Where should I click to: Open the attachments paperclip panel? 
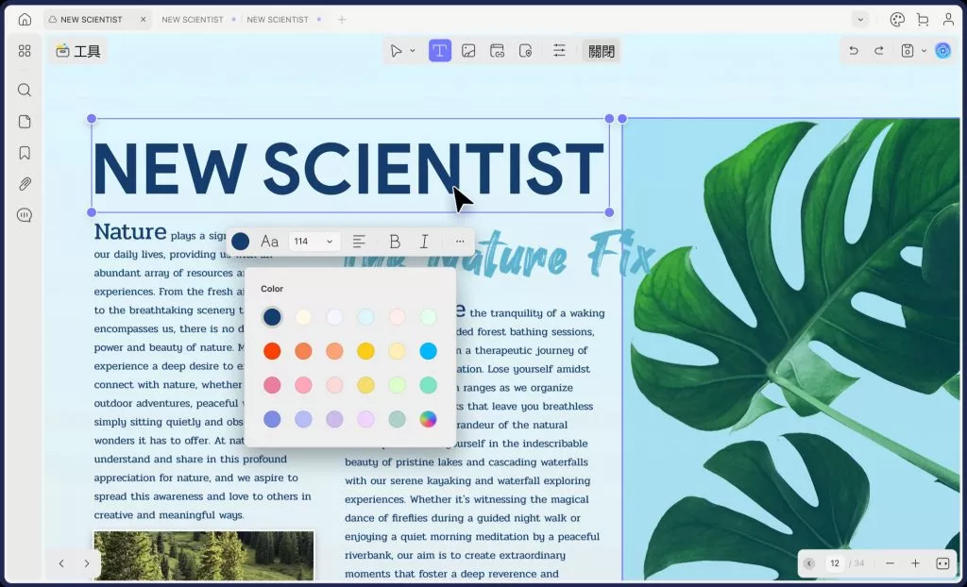25,184
